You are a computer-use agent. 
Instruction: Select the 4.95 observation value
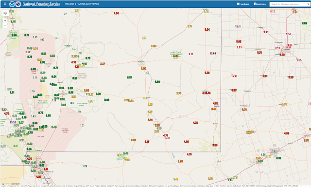pos(186,142)
